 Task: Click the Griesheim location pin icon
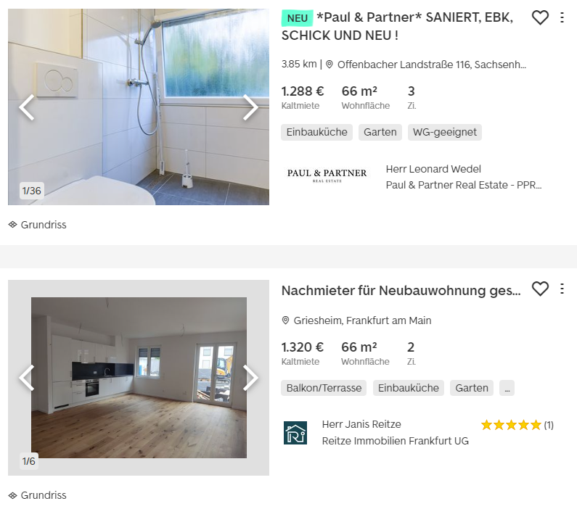pos(285,320)
